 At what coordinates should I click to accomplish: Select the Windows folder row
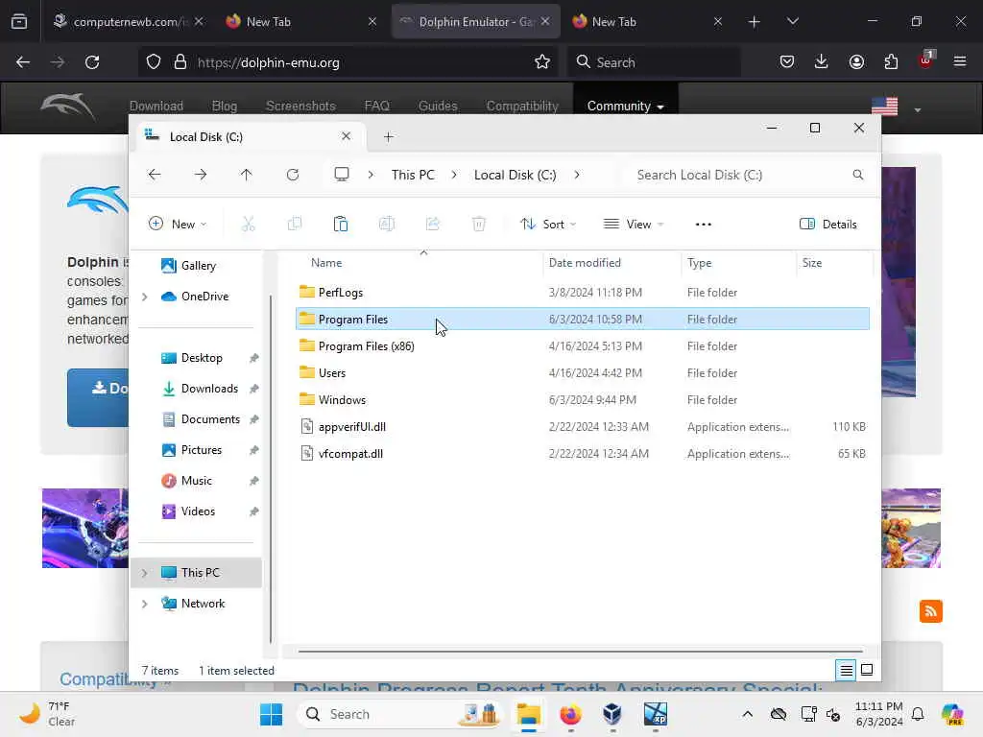coord(583,400)
